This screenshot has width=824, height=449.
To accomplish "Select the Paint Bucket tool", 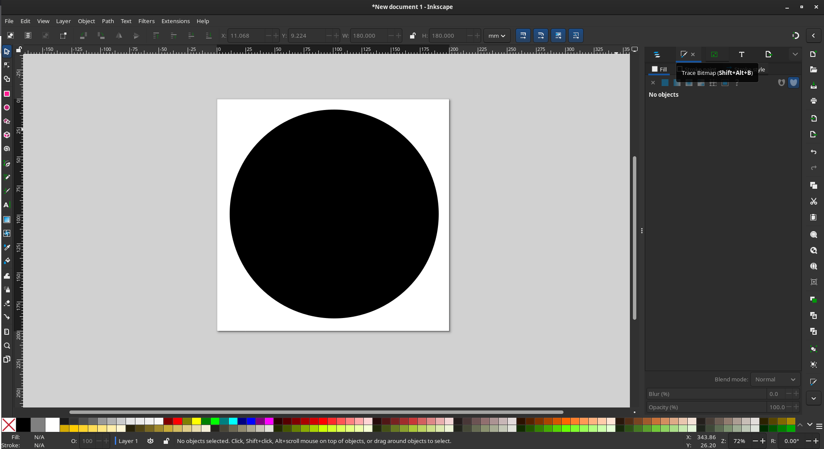I will pyautogui.click(x=7, y=261).
